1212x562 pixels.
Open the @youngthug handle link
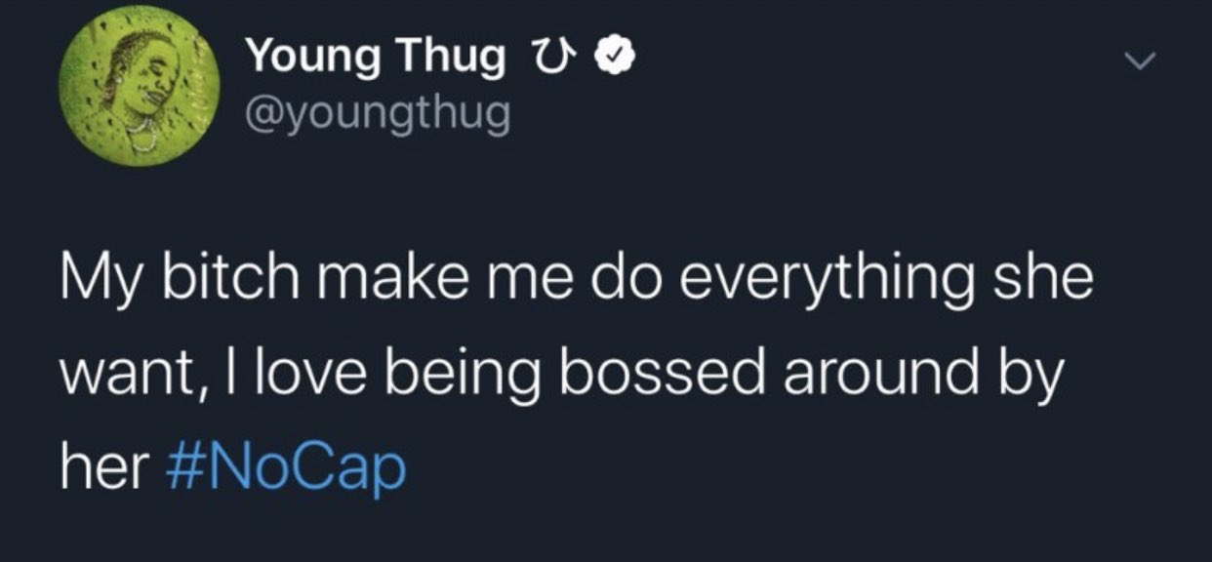click(x=378, y=116)
